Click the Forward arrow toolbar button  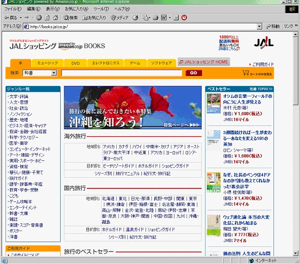click(27, 18)
